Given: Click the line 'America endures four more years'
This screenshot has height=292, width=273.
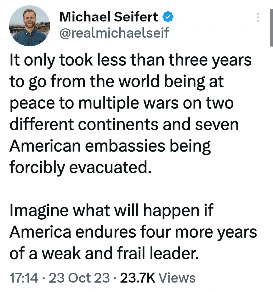Looking at the screenshot, I should (x=133, y=233).
